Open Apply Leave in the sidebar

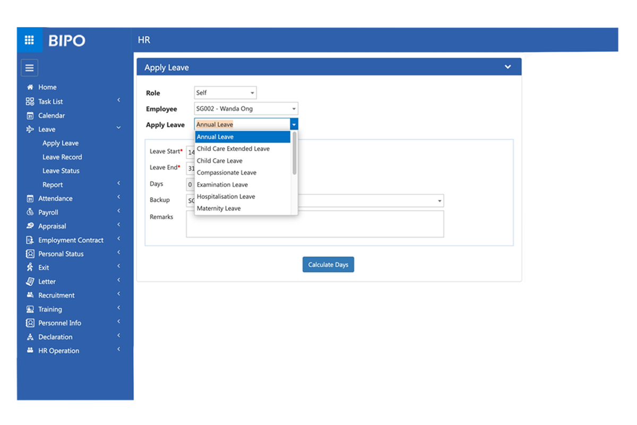pos(61,143)
